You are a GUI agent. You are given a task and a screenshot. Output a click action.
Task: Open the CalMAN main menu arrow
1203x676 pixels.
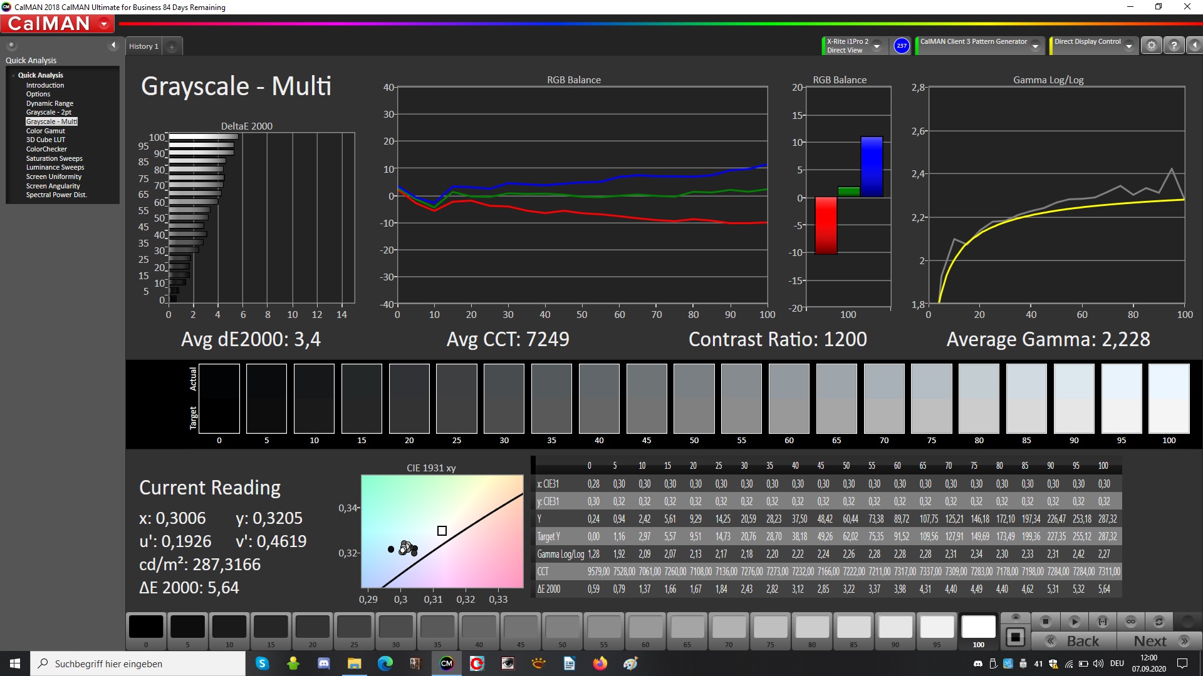tap(103, 24)
